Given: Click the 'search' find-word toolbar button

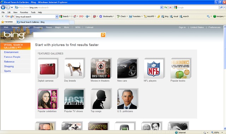Looking at the screenshot, I should 184,17.
